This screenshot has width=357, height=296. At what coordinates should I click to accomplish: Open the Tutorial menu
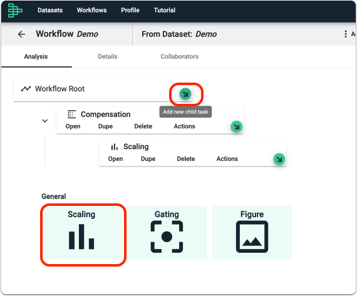click(x=165, y=10)
